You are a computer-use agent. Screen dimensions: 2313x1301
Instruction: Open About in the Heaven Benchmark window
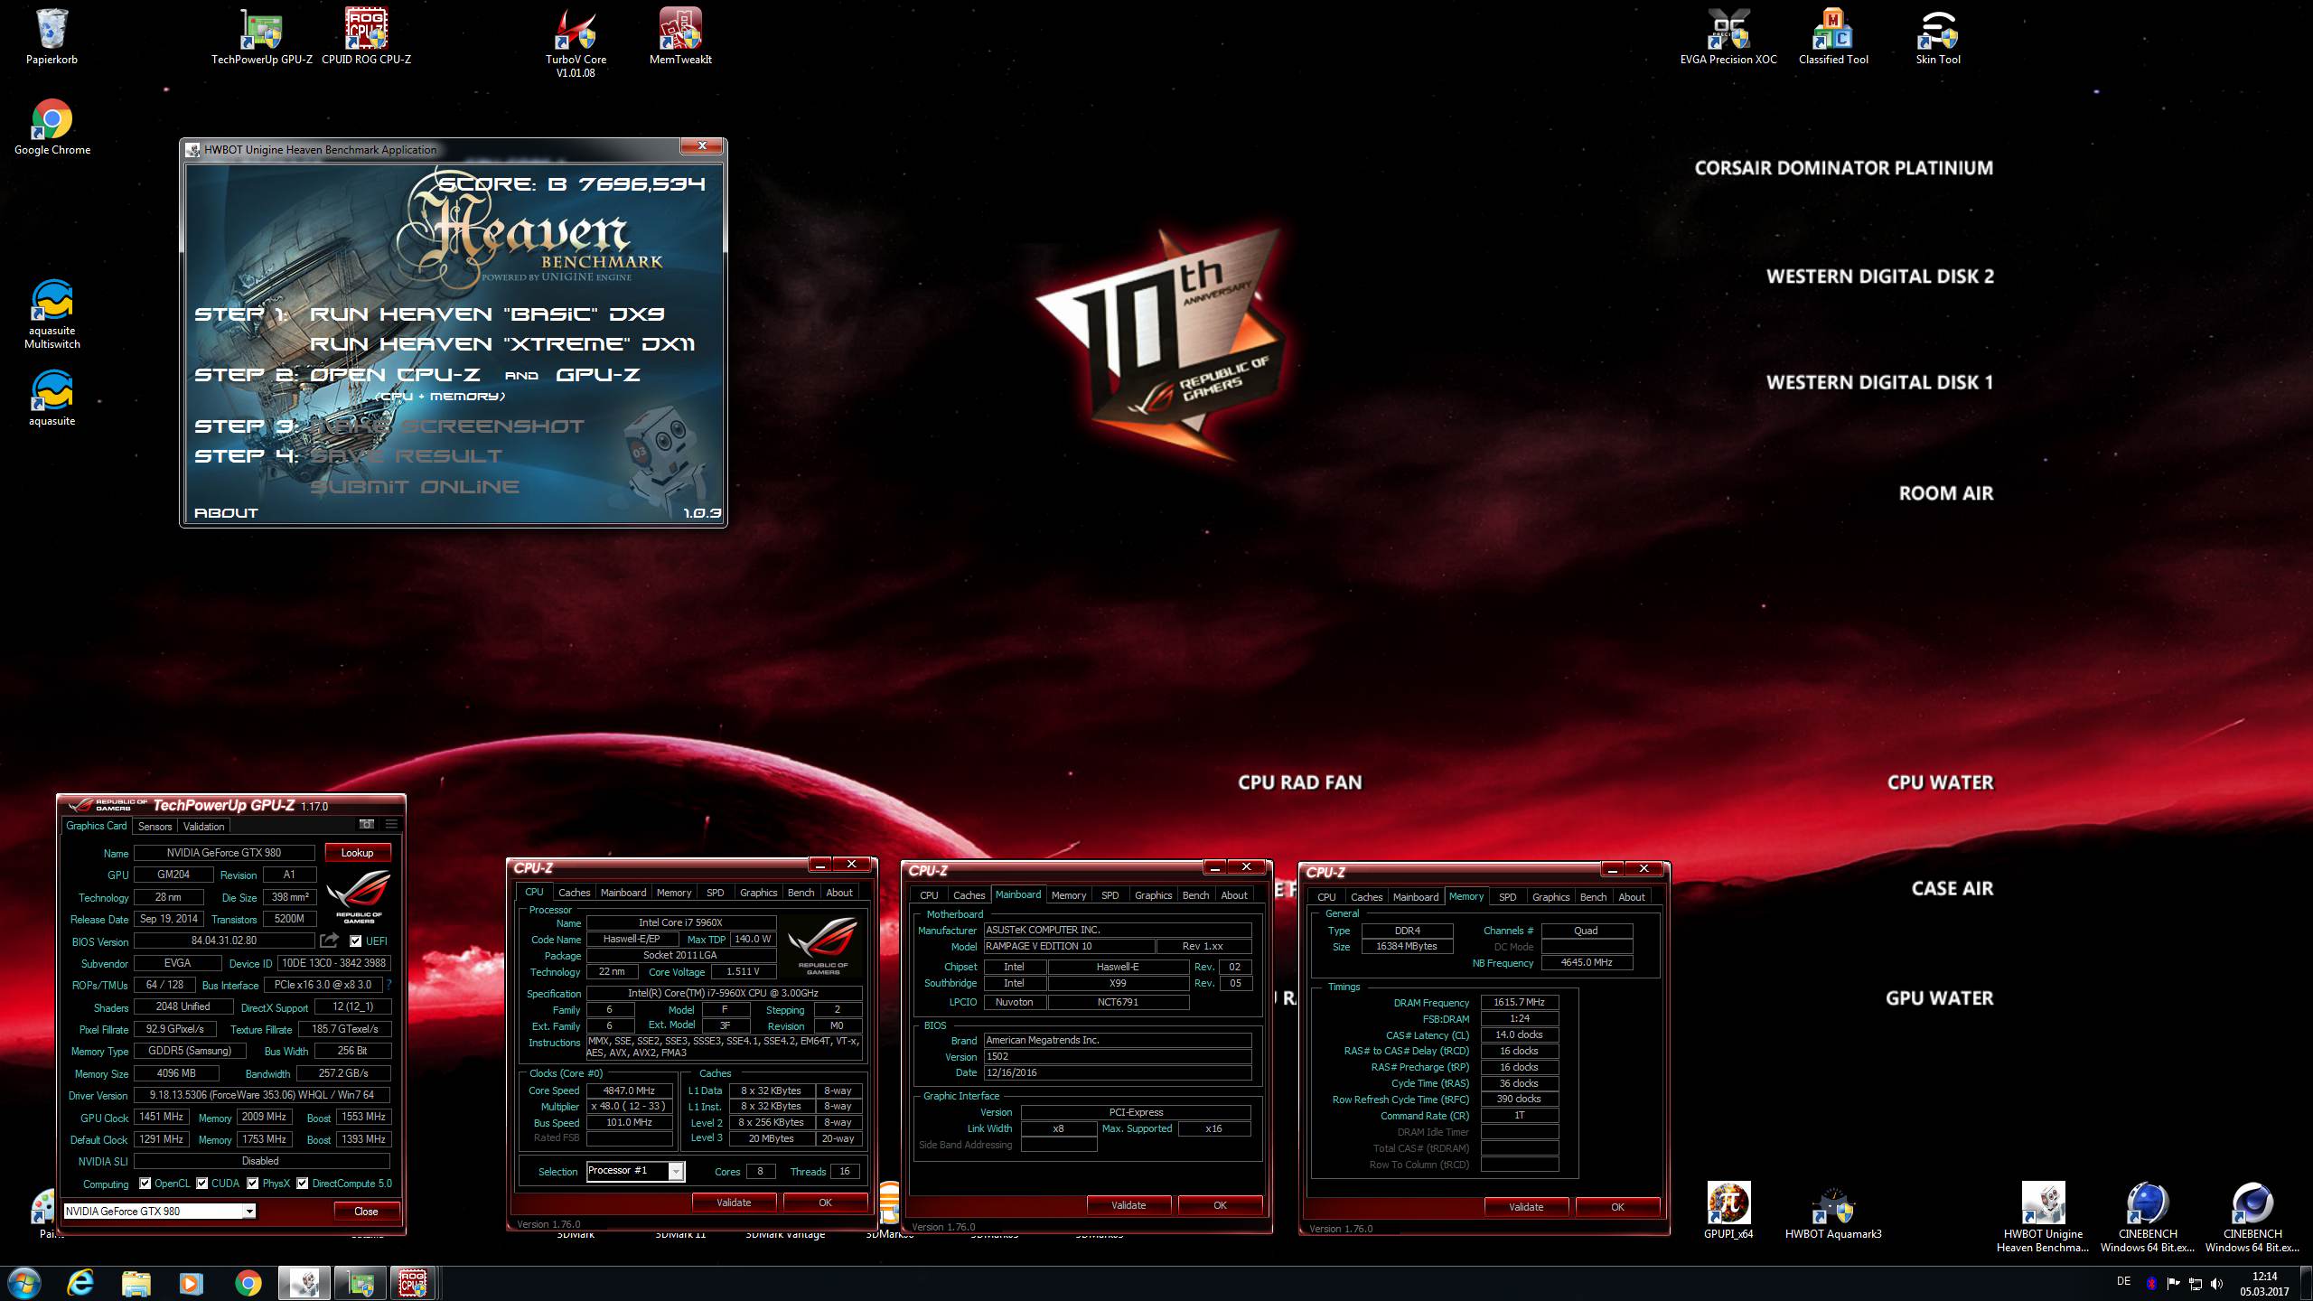[x=226, y=512]
